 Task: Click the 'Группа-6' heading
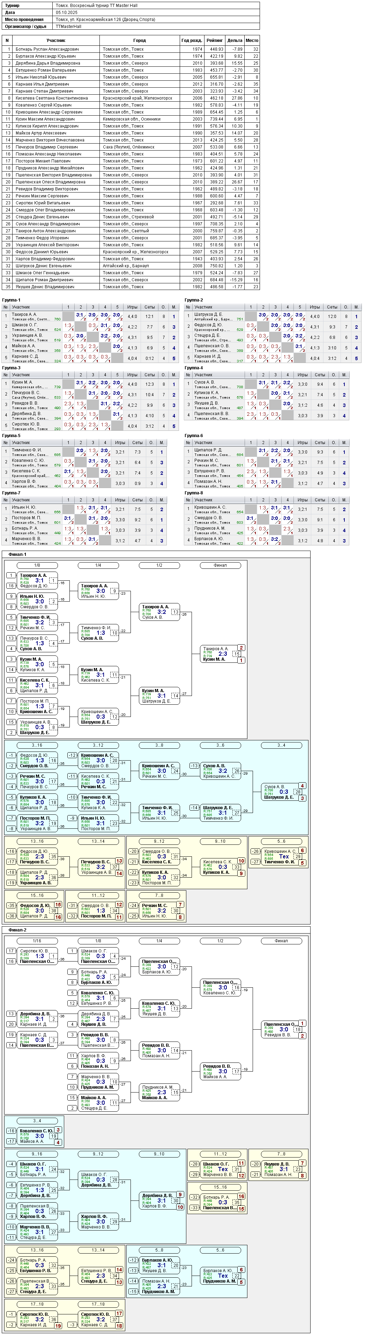click(194, 436)
